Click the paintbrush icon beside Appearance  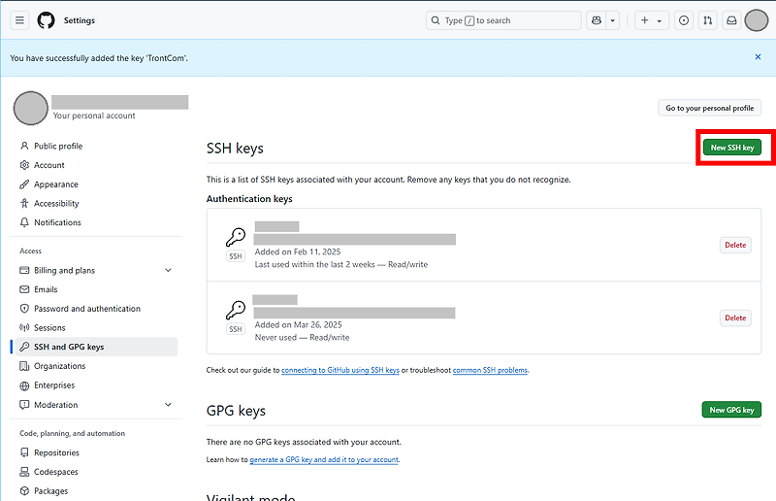(x=24, y=184)
